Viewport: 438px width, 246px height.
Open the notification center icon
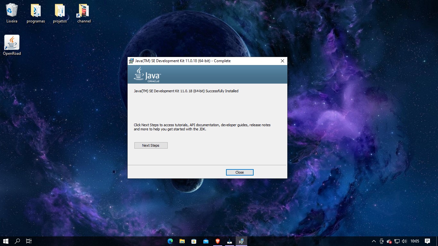click(427, 241)
